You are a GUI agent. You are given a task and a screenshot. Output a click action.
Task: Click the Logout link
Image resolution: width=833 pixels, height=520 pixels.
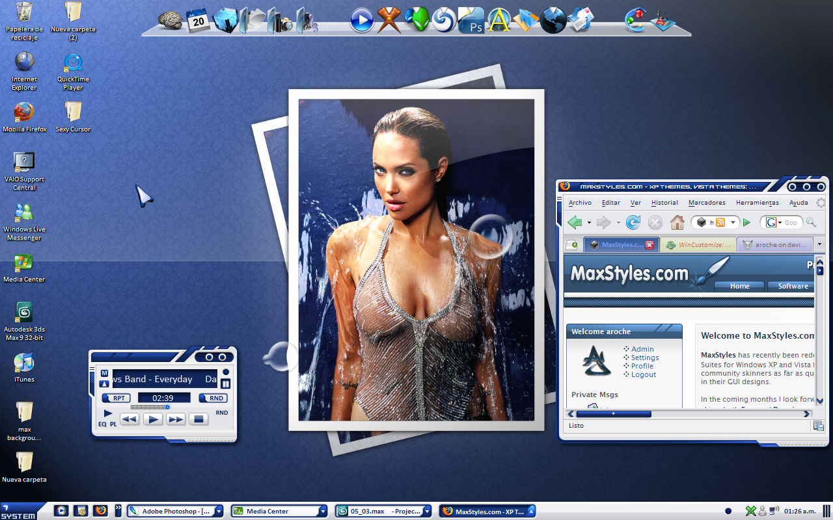tap(643, 374)
